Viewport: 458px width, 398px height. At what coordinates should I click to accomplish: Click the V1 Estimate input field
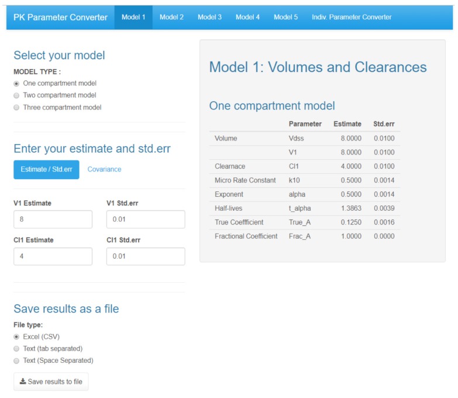click(x=53, y=219)
